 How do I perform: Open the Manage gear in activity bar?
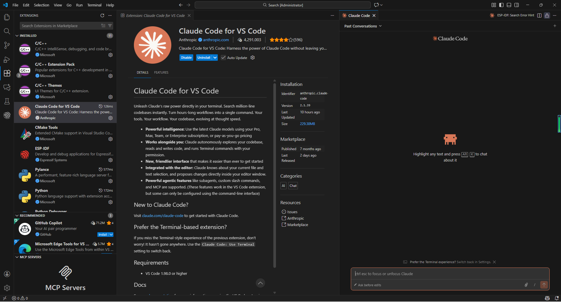click(x=7, y=288)
